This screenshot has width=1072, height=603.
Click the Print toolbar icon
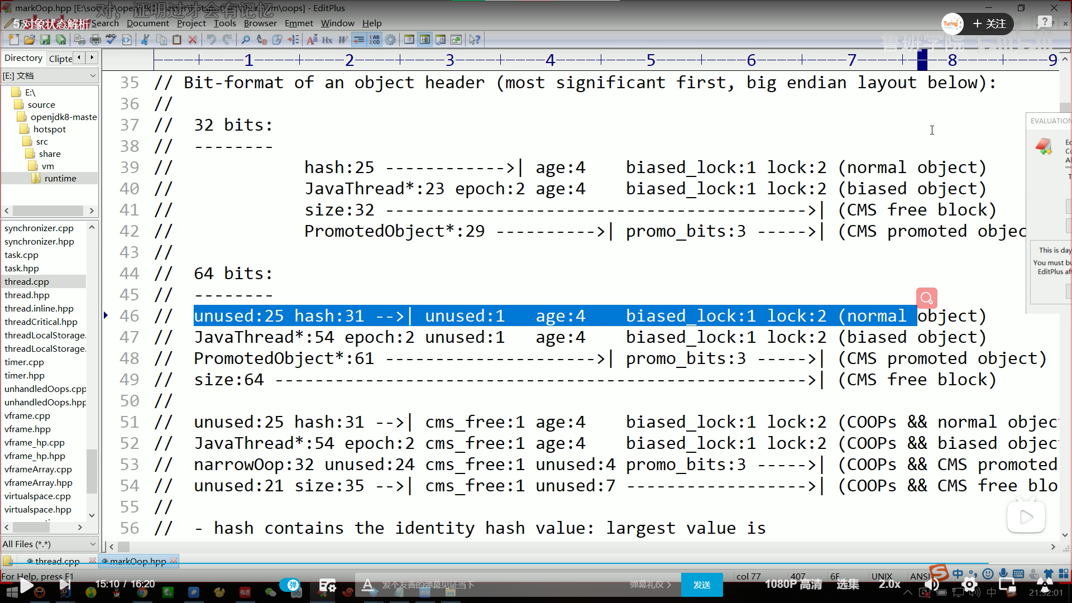click(95, 40)
